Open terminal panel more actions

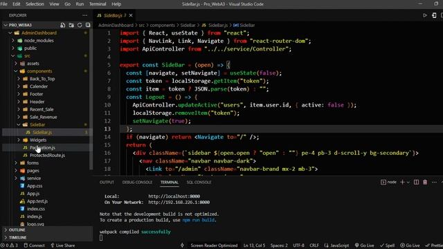click(434, 182)
